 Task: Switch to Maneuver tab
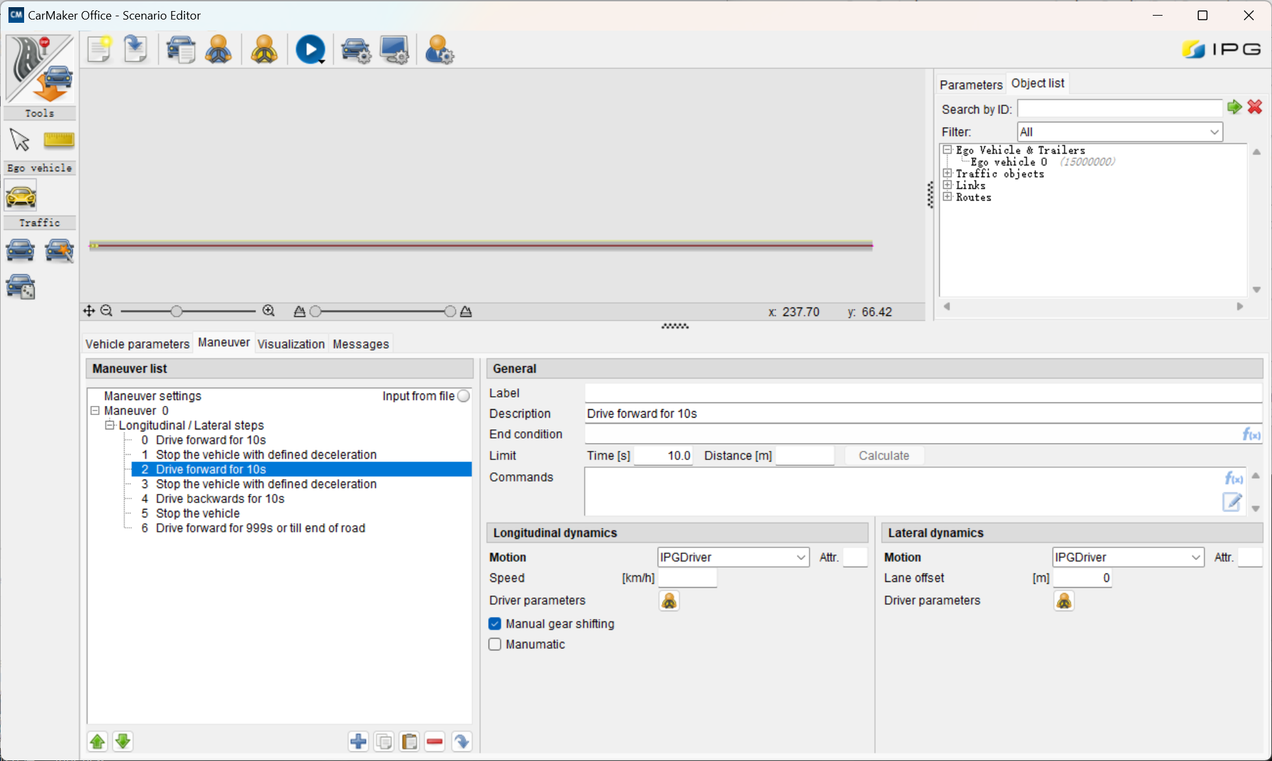(x=224, y=343)
